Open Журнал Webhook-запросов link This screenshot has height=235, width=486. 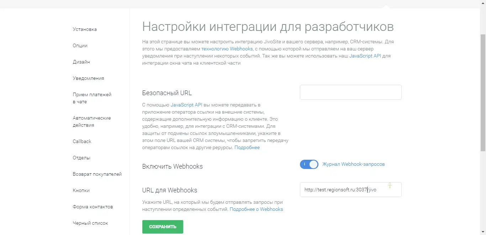tap(353, 164)
